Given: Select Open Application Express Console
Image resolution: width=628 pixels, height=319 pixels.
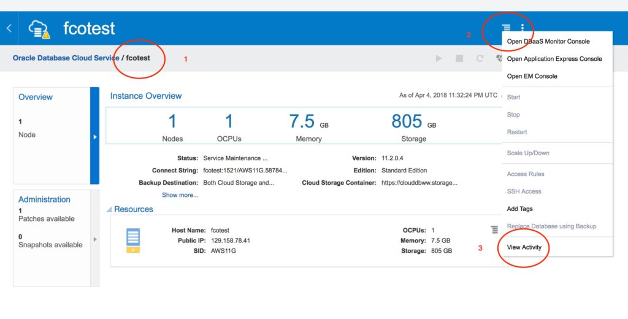Looking at the screenshot, I should click(x=554, y=59).
